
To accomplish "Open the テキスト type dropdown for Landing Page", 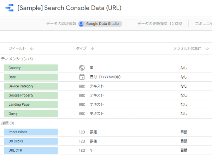I will (x=97, y=105).
